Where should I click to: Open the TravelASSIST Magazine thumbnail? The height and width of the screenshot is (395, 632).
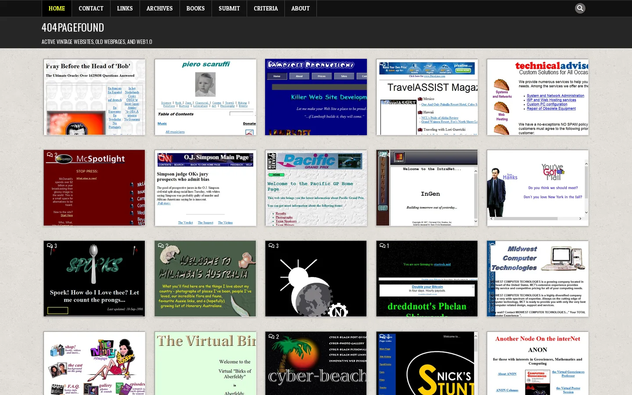[427, 97]
